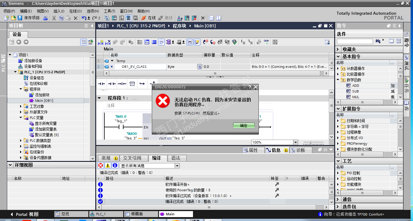413x221 pixels.
Task: Delete with the X icon in main toolbar
Action: tap(76, 18)
